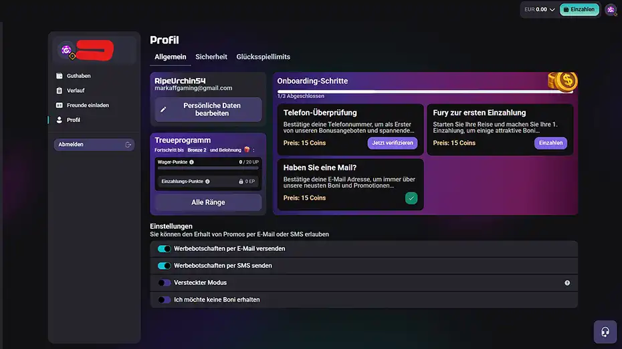The width and height of the screenshot is (622, 349).
Task: Click Persönliche Daten bearbeiten button
Action: 208,109
